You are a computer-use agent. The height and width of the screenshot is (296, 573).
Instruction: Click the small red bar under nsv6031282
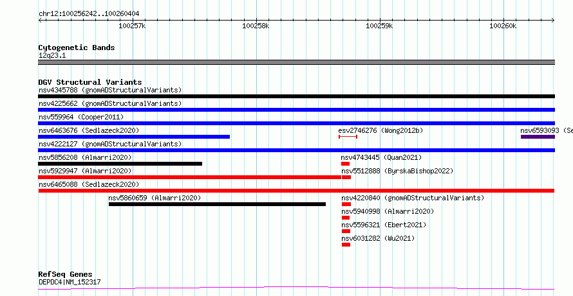coord(346,245)
